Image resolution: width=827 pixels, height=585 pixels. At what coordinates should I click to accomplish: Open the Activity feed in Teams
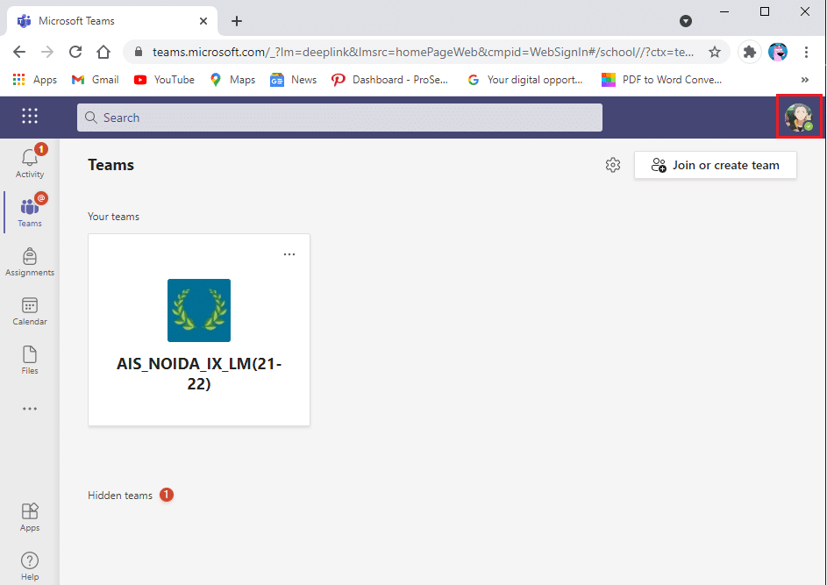point(29,161)
